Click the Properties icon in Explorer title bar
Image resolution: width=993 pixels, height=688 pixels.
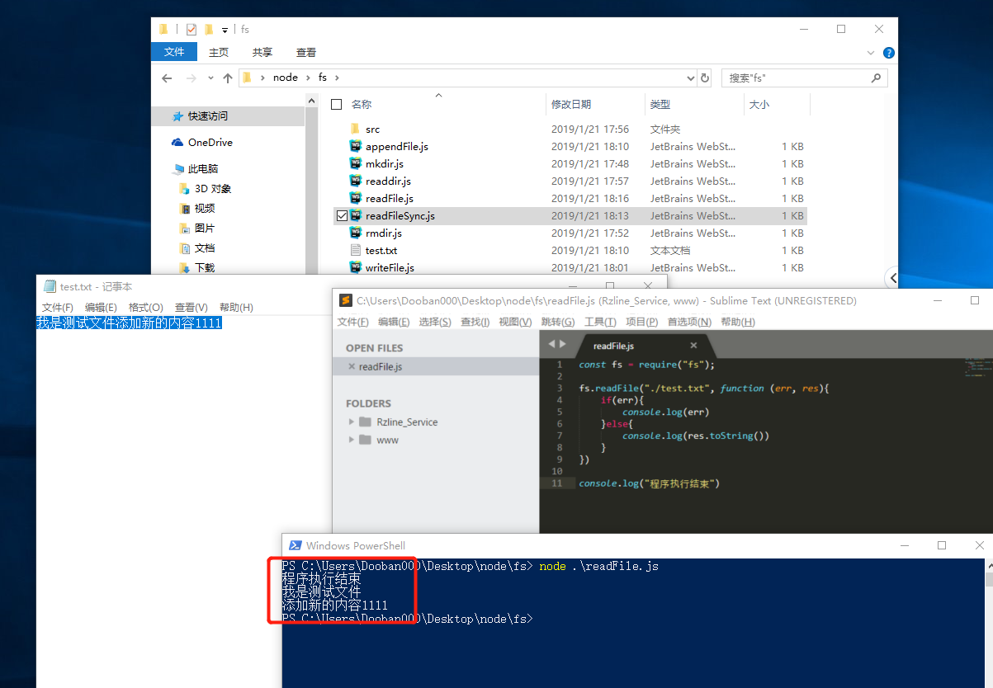pos(192,30)
